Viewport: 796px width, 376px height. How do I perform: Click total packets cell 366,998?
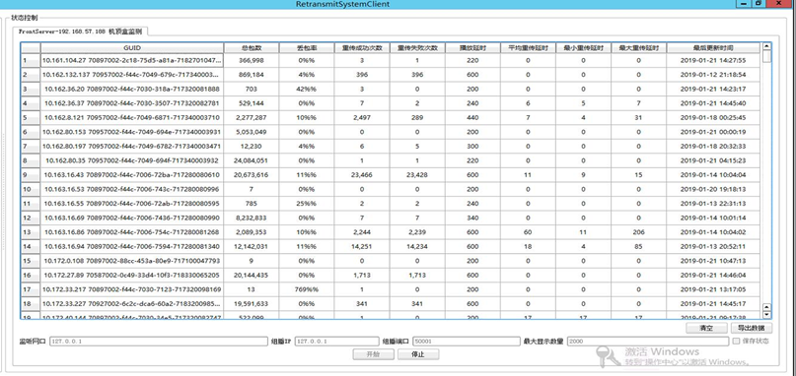click(x=251, y=60)
